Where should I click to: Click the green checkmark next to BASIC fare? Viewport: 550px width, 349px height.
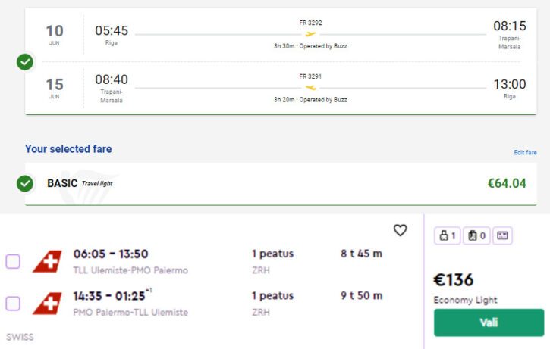coord(25,183)
